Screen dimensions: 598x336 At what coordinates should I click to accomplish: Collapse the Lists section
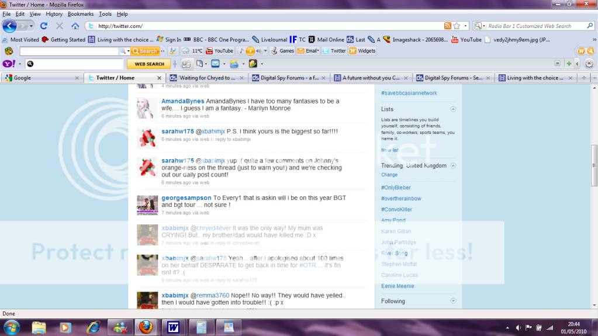(453, 109)
